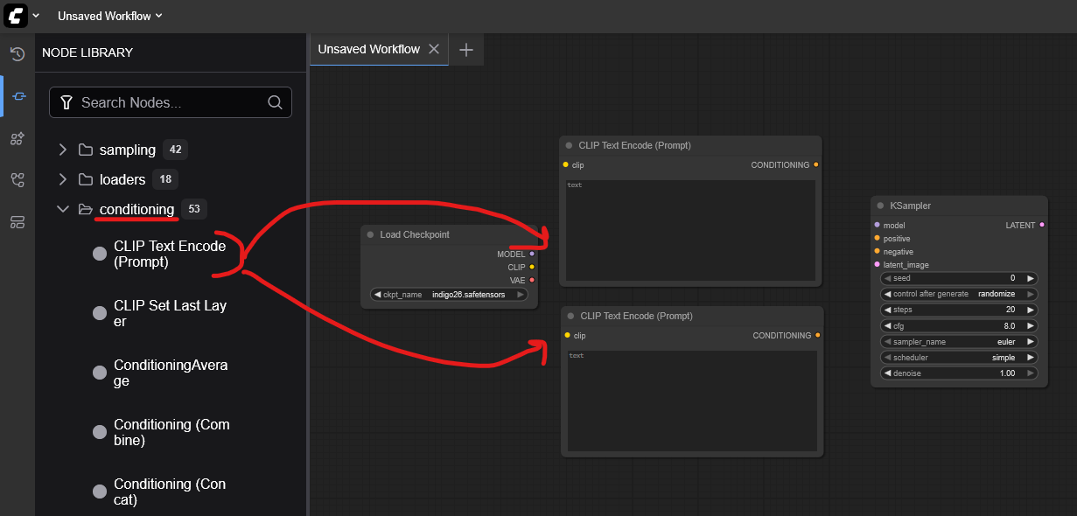
Task: Open the Workflows sidebar panel
Action: [x=17, y=180]
